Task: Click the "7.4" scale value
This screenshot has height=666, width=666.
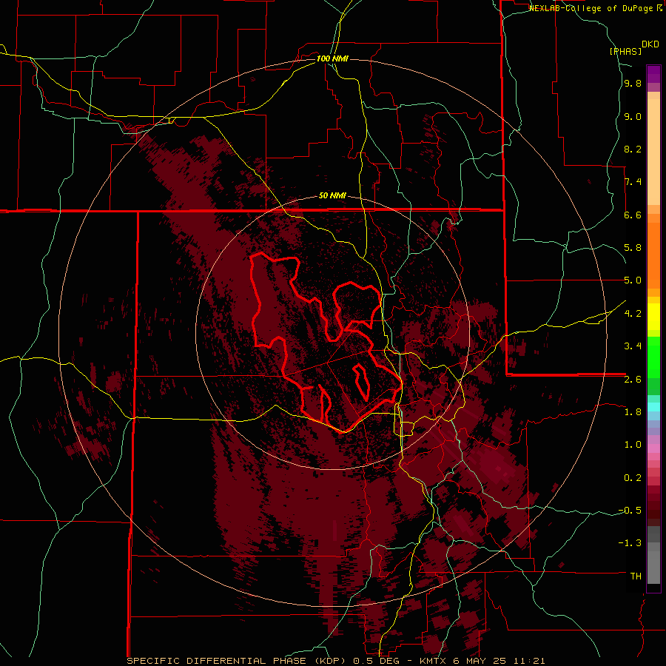Action: pyautogui.click(x=633, y=182)
